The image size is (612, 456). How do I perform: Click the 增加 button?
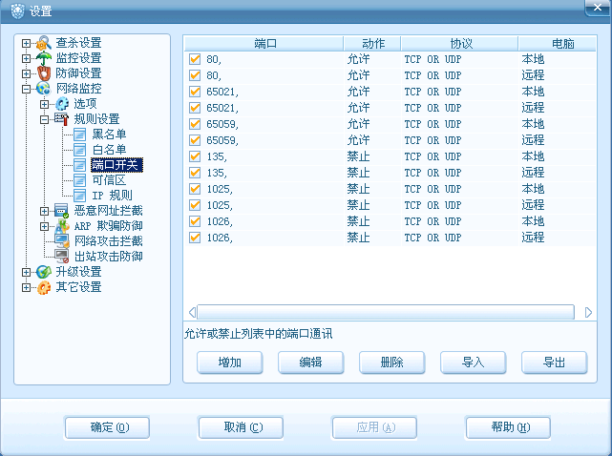(x=229, y=363)
